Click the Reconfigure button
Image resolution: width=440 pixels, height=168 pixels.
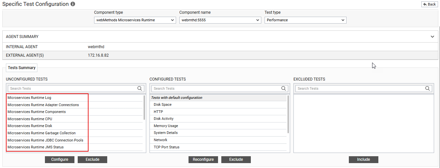pyautogui.click(x=203, y=159)
